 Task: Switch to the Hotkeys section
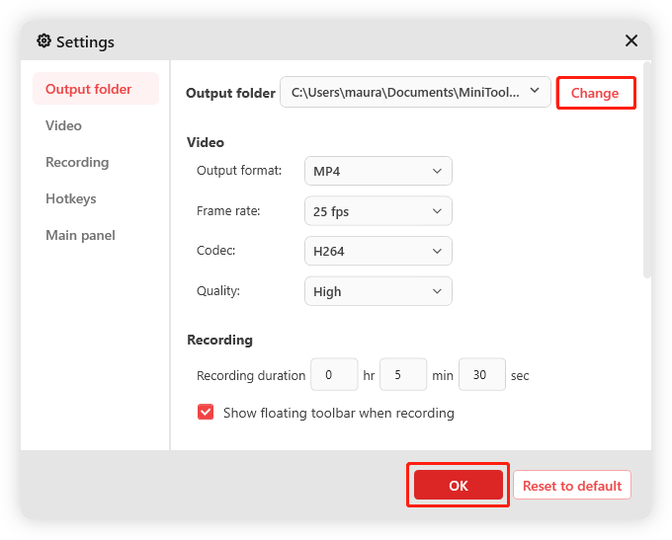[70, 198]
